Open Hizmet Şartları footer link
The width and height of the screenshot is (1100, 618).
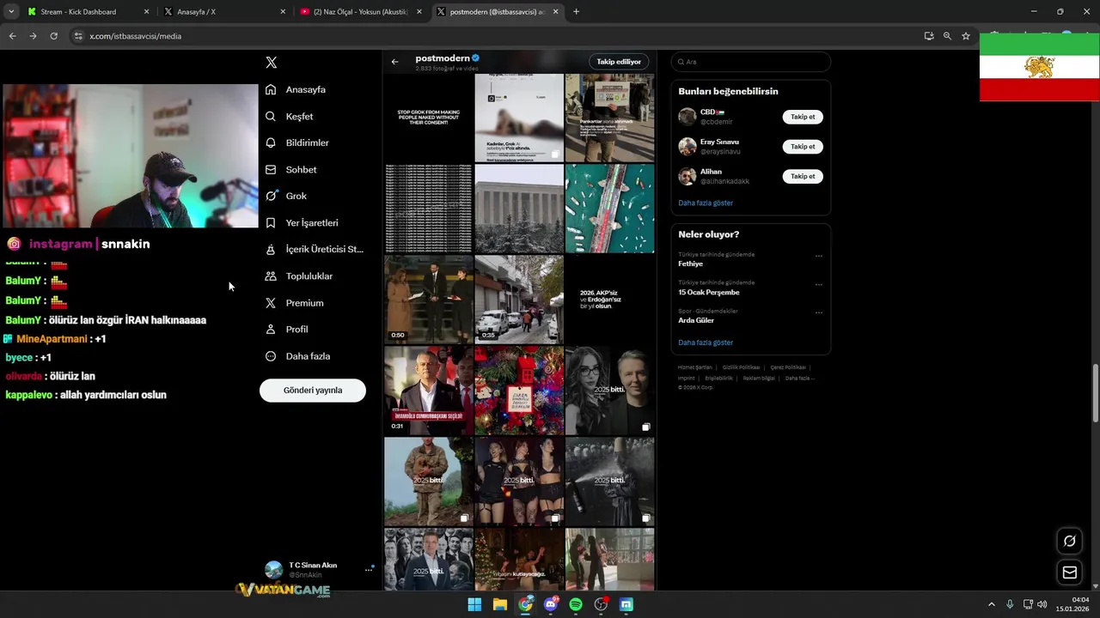(x=695, y=367)
